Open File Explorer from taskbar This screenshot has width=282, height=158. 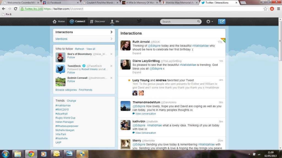click(x=18, y=154)
